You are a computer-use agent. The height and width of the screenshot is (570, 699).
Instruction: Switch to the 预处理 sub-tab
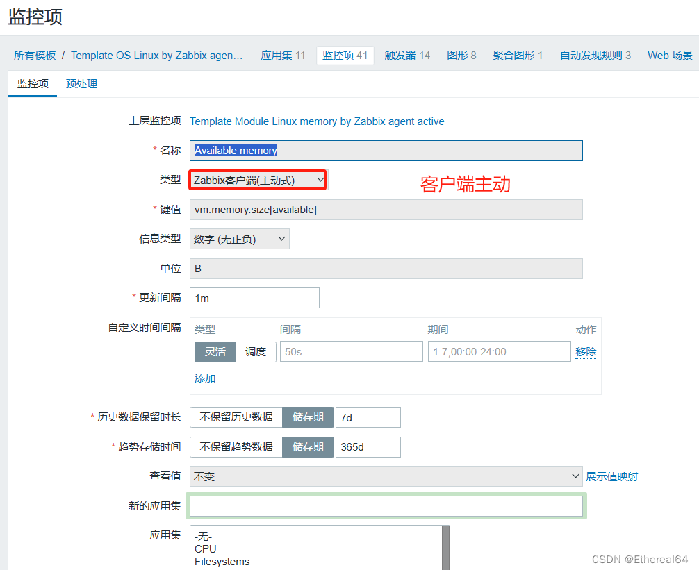click(81, 84)
